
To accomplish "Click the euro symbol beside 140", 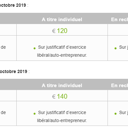I will tap(54, 97).
